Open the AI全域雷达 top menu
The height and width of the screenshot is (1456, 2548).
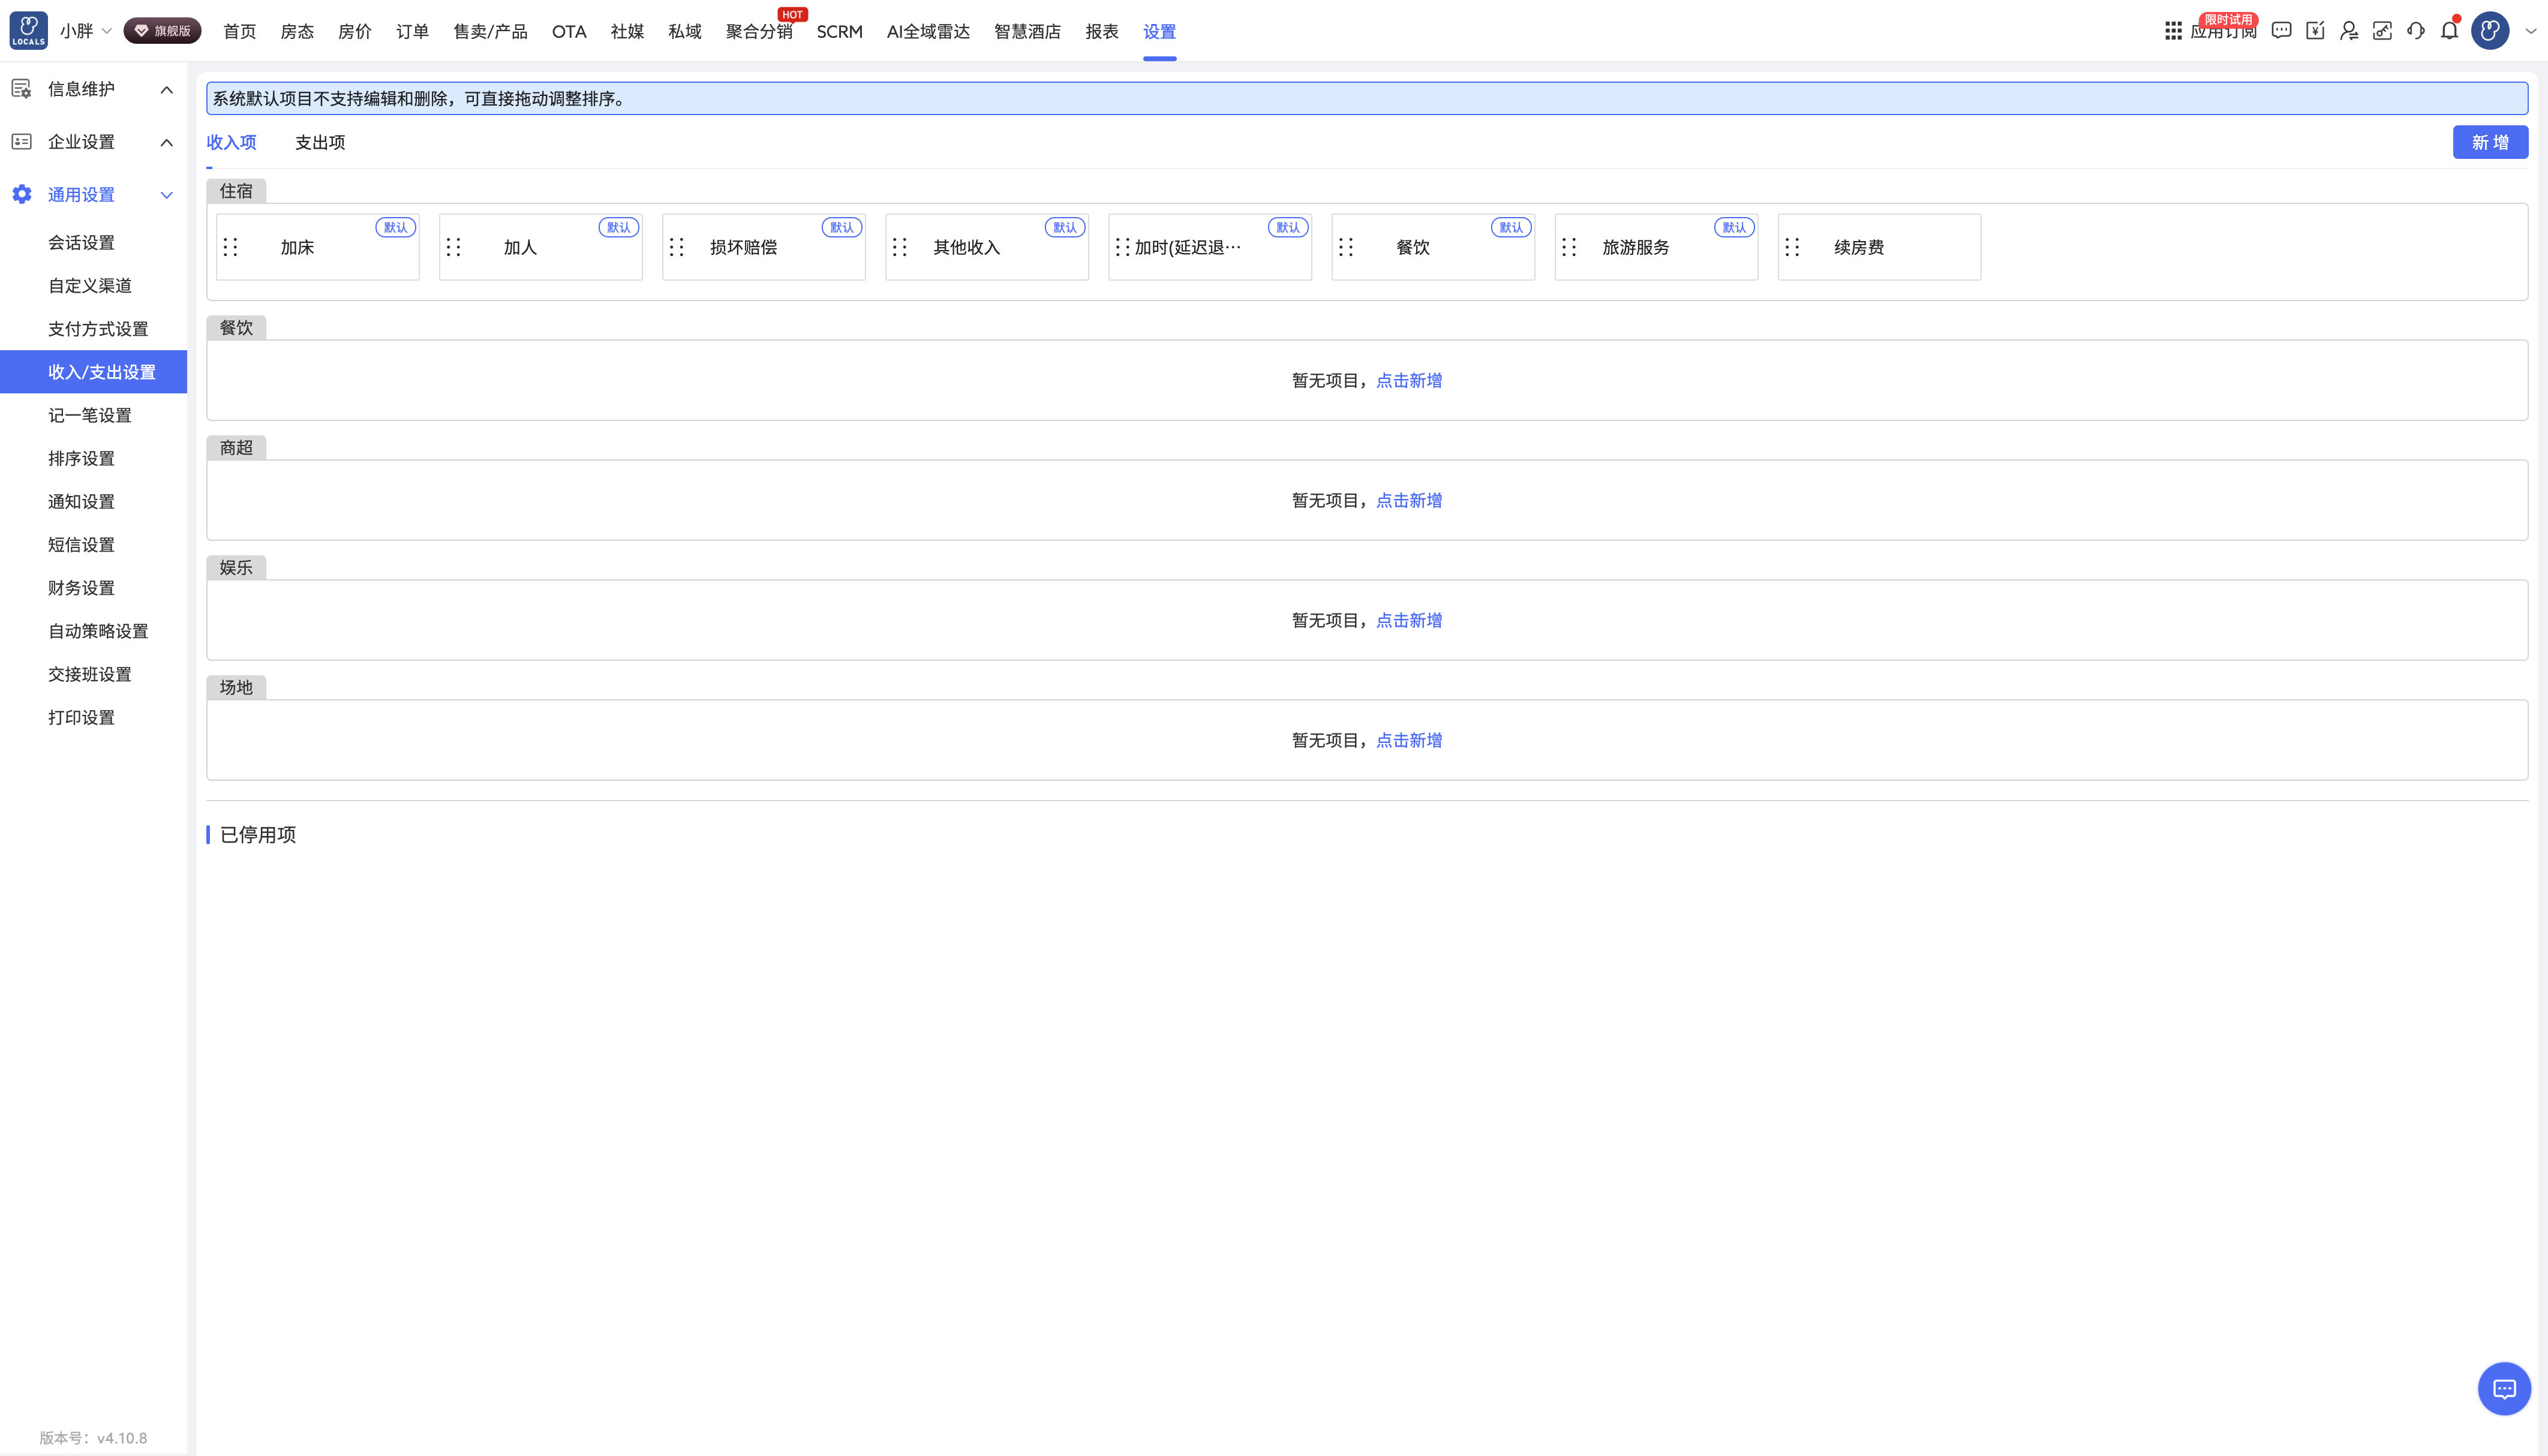coord(928,31)
